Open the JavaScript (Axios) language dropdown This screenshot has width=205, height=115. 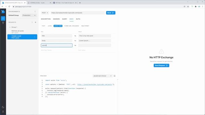(x=102, y=76)
